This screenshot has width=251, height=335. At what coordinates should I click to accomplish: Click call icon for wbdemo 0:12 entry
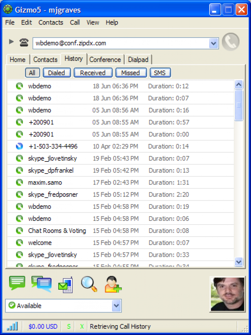19,86
